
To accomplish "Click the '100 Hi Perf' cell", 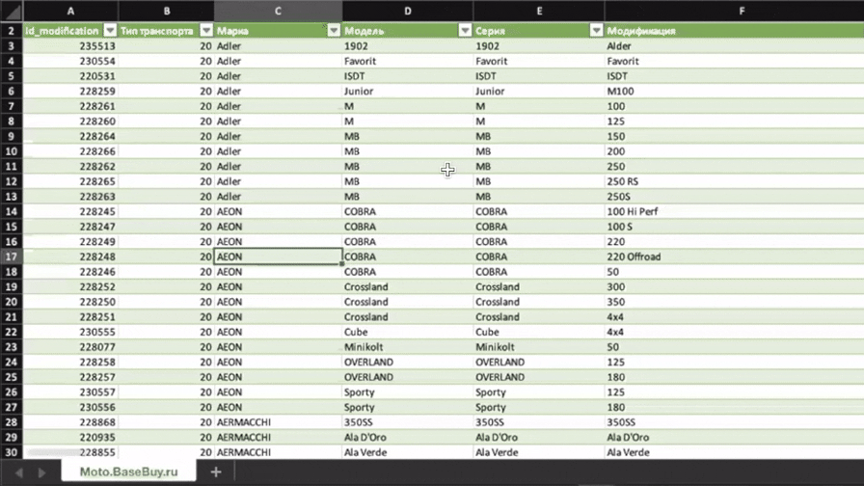I will click(734, 211).
